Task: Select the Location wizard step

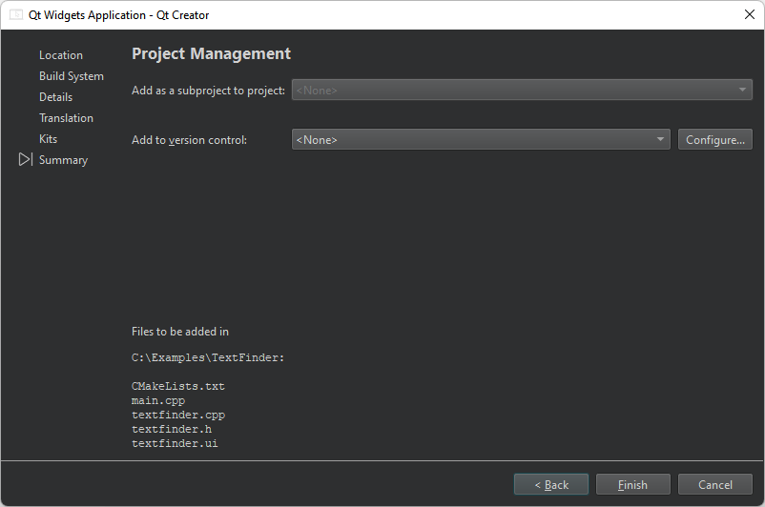Action: coord(61,55)
